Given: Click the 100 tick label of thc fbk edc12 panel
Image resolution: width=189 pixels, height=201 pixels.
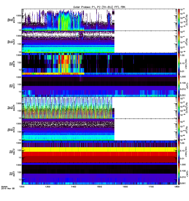Looking at the screenshot, I should [19, 150].
